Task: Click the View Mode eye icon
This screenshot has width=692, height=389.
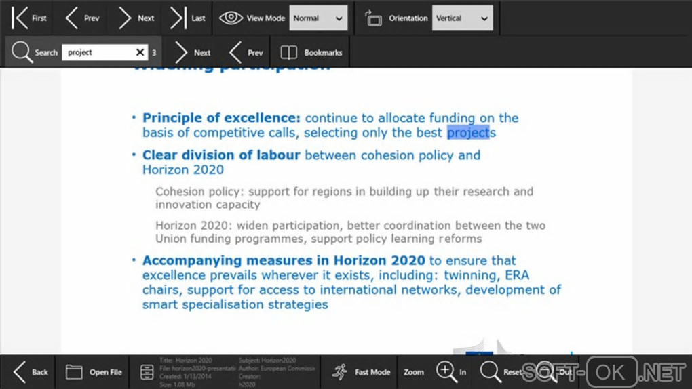Action: click(231, 18)
